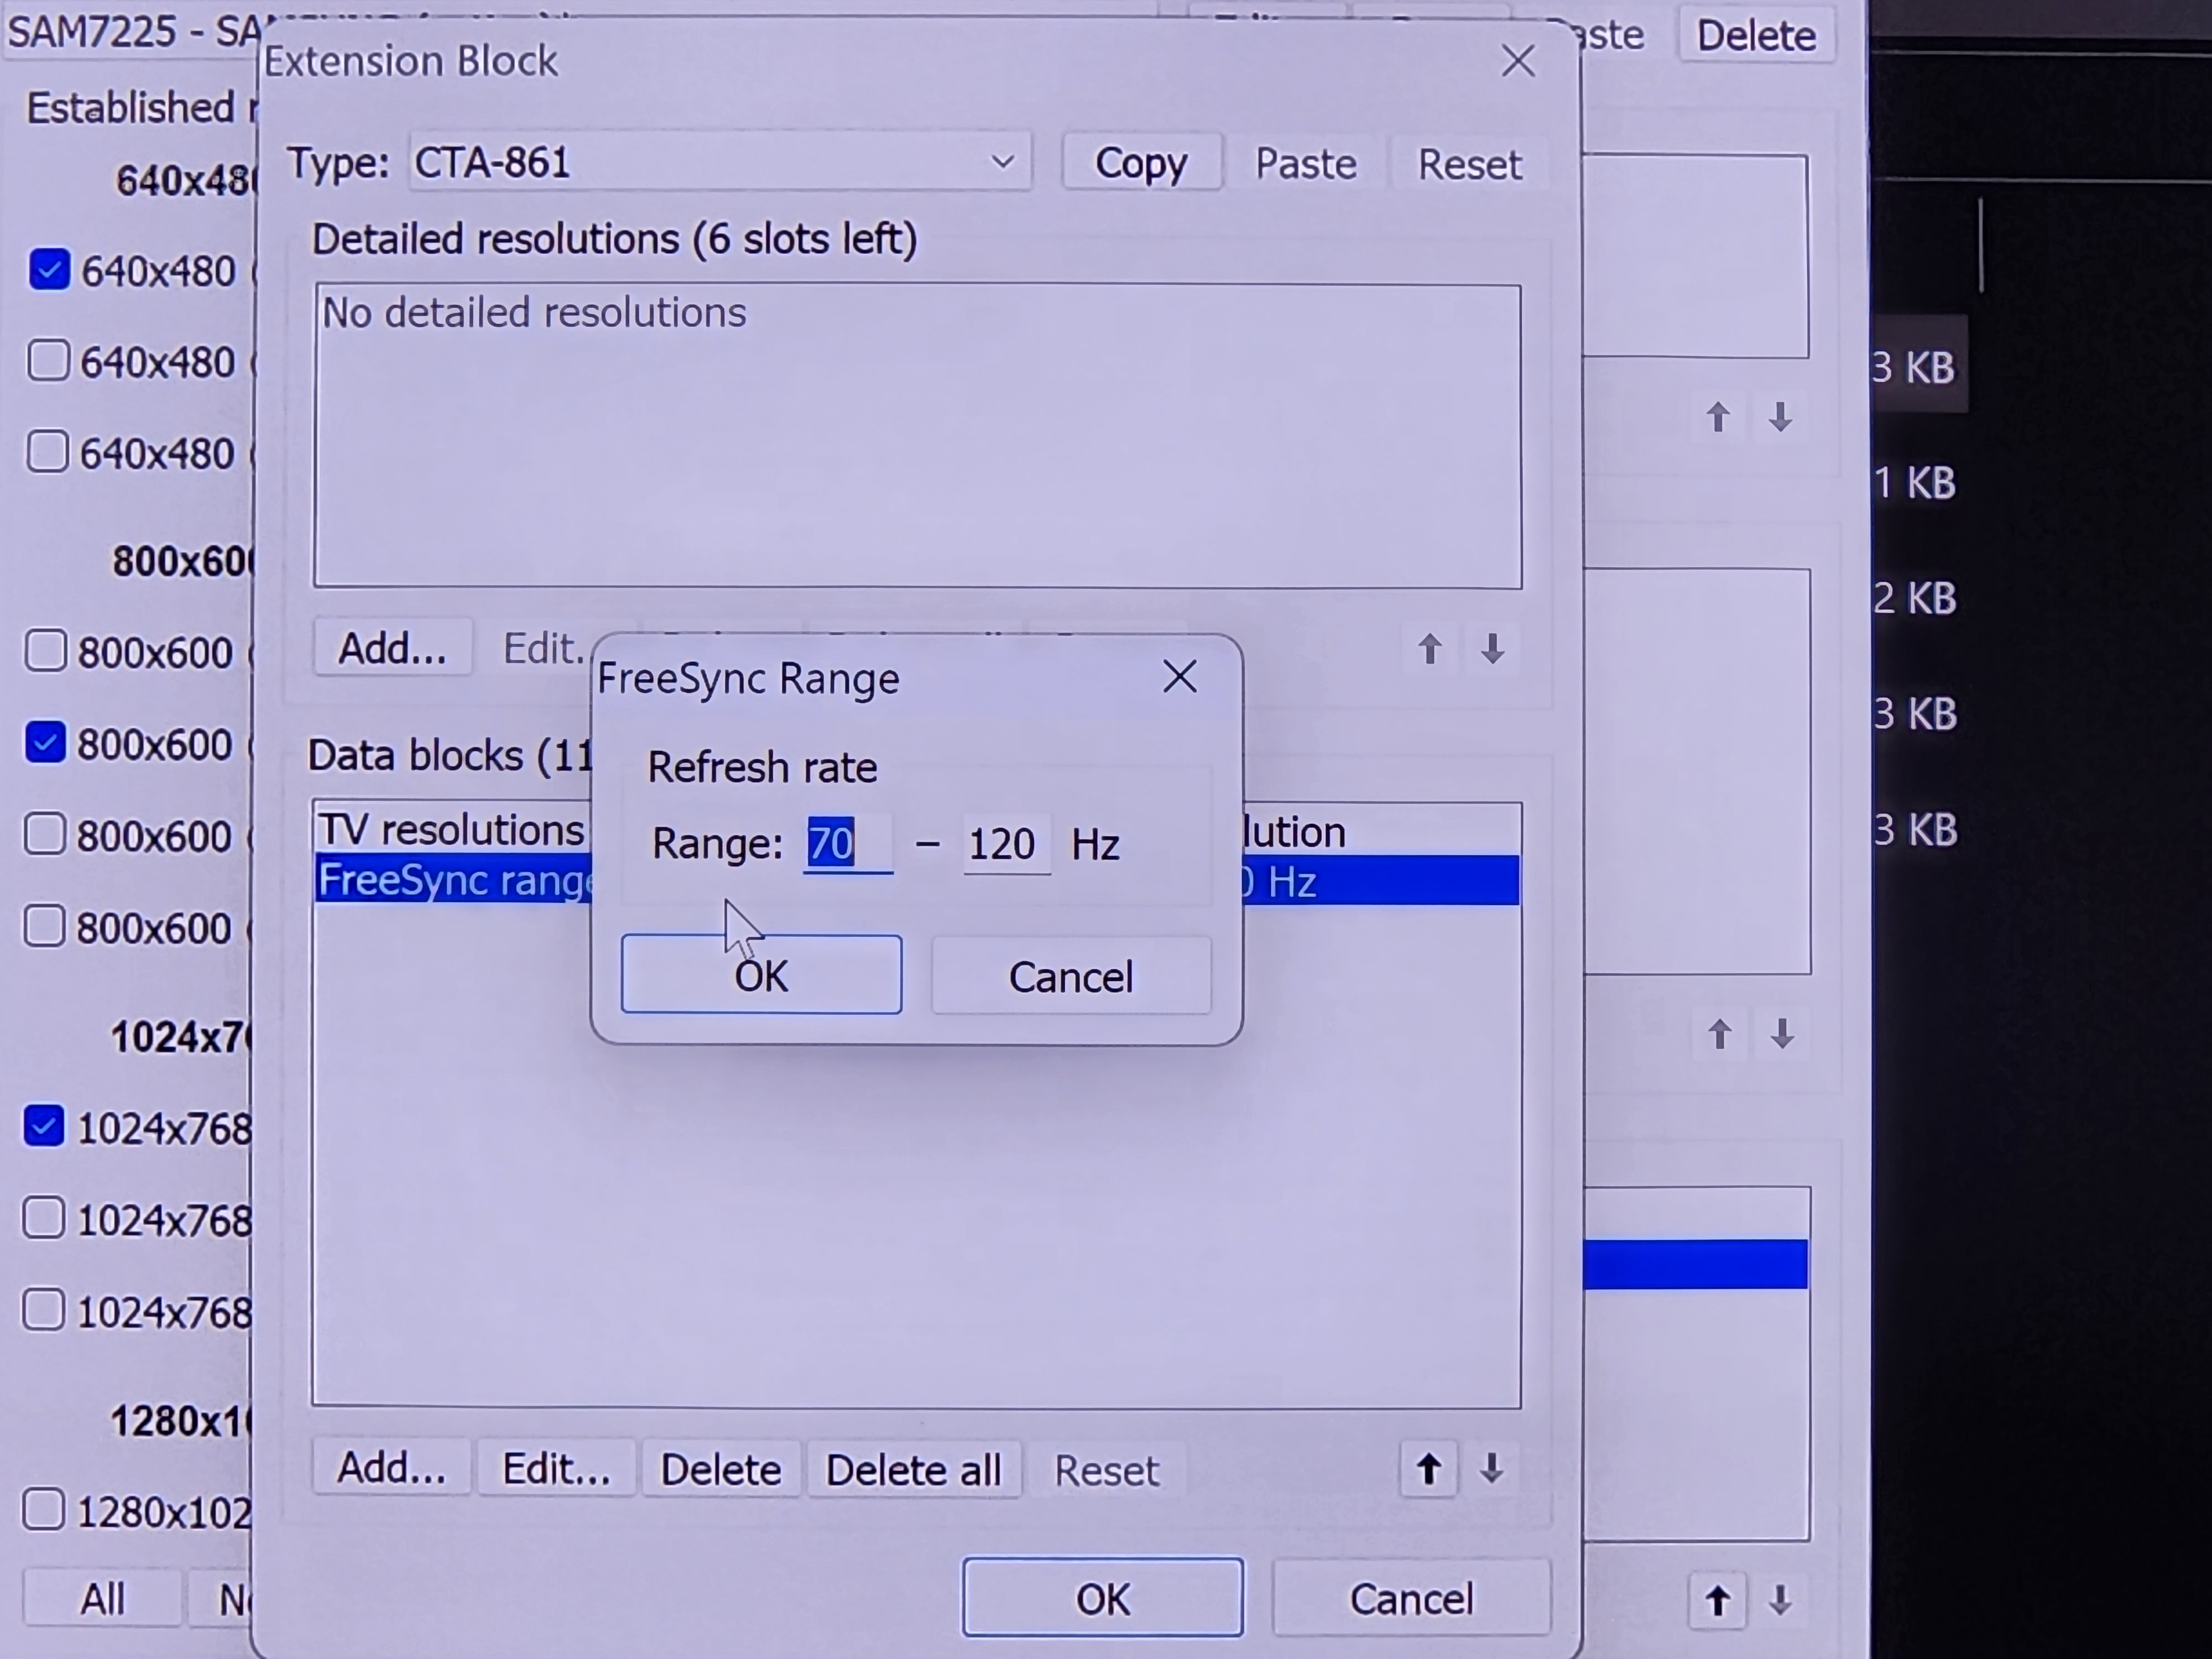Click OK in FreeSync Range dialog
The width and height of the screenshot is (2212, 1659).
760,975
